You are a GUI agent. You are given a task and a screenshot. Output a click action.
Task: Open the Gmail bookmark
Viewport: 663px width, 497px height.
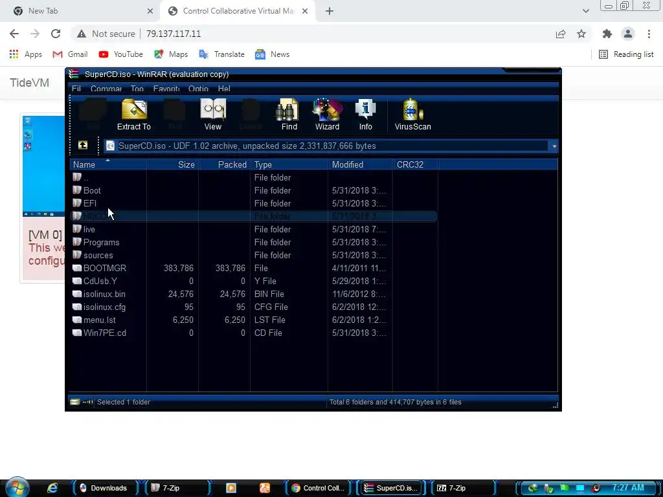pyautogui.click(x=70, y=54)
